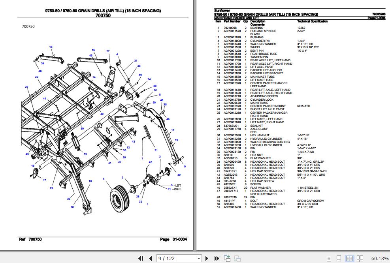Click part number 355628X1 for FLAT WASHER
390x263 pixels.
[x=230, y=188]
